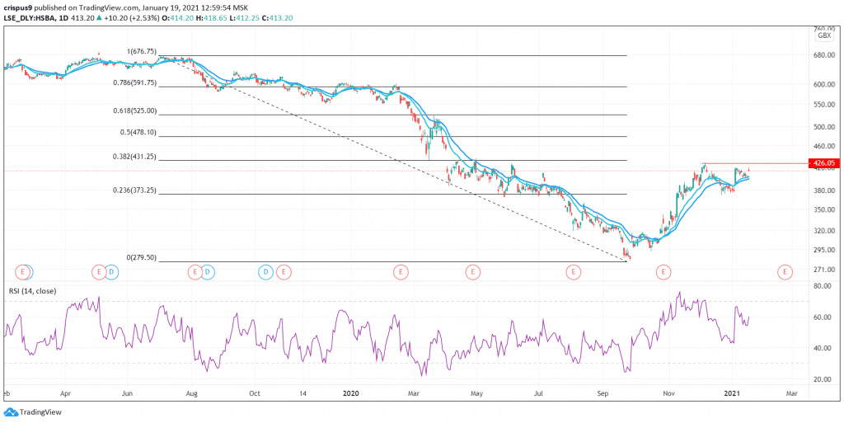Image resolution: width=844 pixels, height=423 pixels.
Task: Click the Jul label on the time axis
Action: tap(540, 394)
